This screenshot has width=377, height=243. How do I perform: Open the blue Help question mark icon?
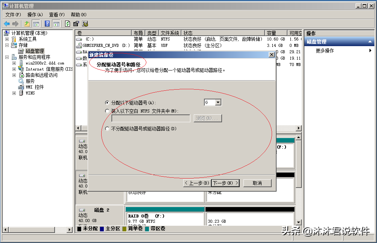[47, 24]
